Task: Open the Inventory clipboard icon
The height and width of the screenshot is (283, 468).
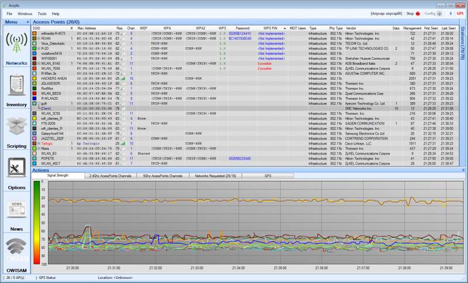Action: (x=16, y=85)
